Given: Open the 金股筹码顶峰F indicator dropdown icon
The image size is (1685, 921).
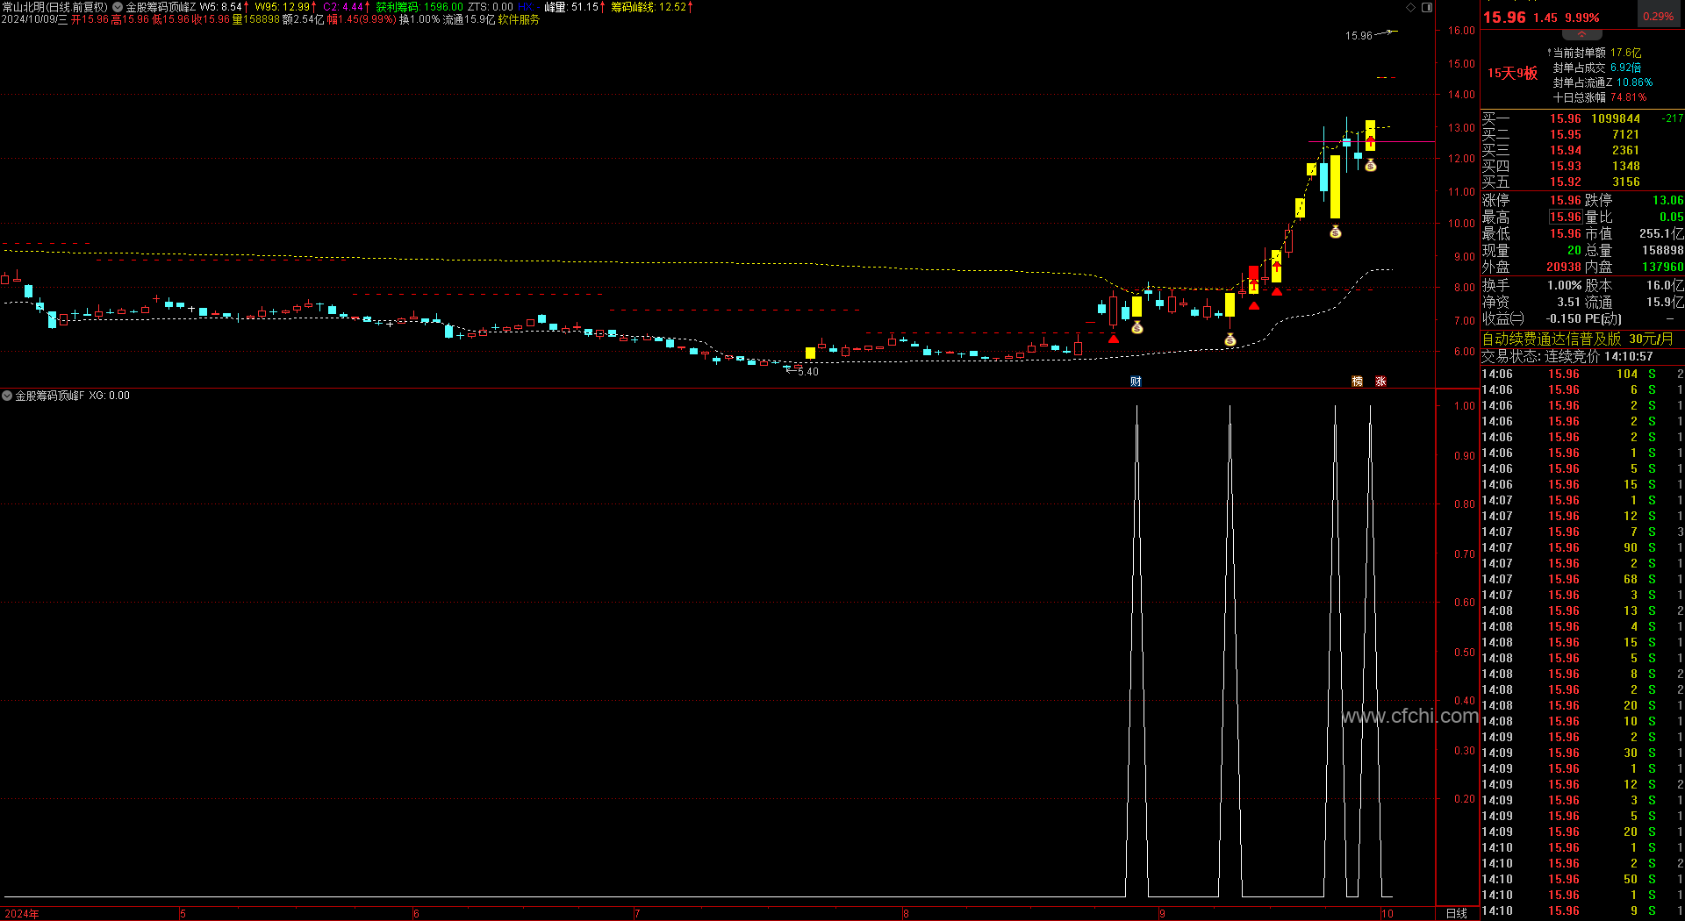Looking at the screenshot, I should (x=7, y=396).
